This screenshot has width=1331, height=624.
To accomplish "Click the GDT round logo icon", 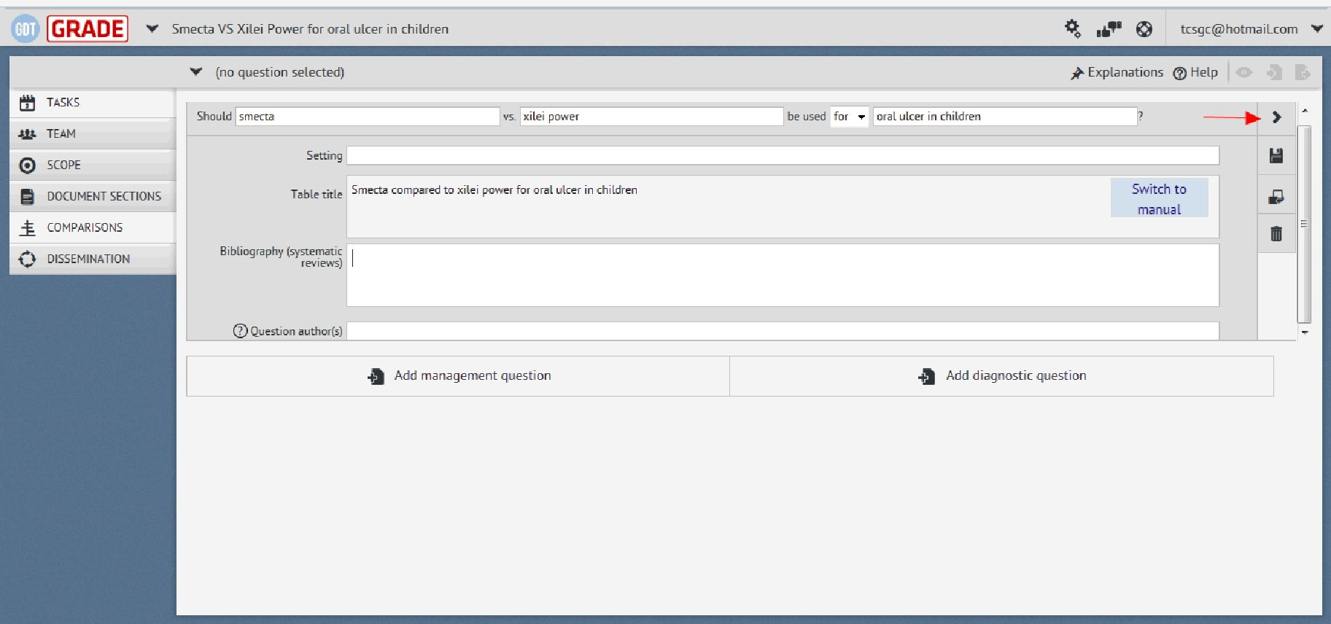I will (x=26, y=29).
